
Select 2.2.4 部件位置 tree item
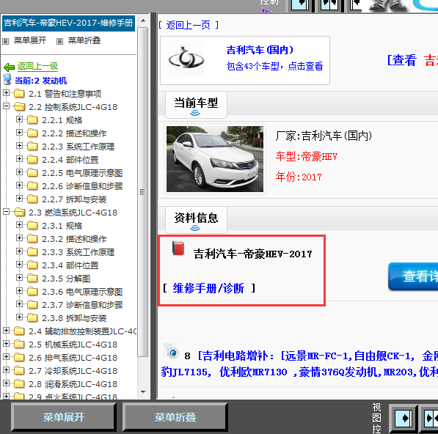70,160
